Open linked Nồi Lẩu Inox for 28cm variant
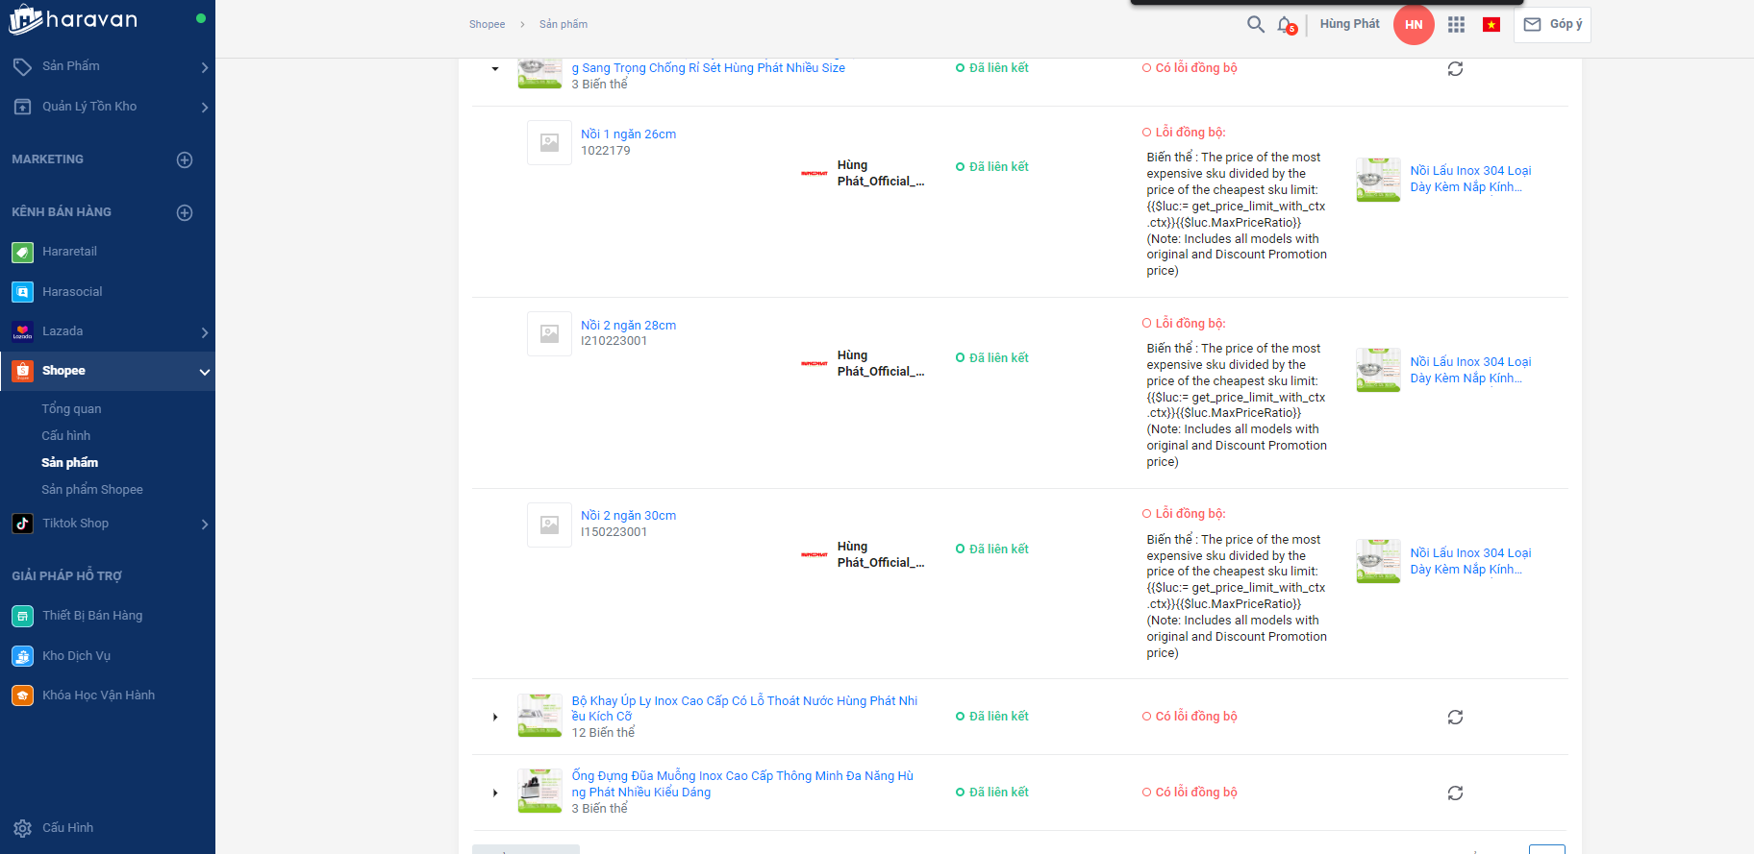The image size is (1754, 854). (1470, 370)
